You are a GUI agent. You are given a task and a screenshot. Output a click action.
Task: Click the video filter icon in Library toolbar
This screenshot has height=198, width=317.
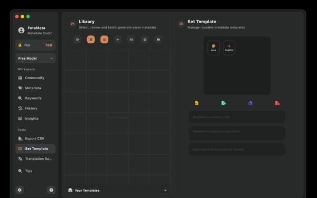pyautogui.click(x=158, y=40)
